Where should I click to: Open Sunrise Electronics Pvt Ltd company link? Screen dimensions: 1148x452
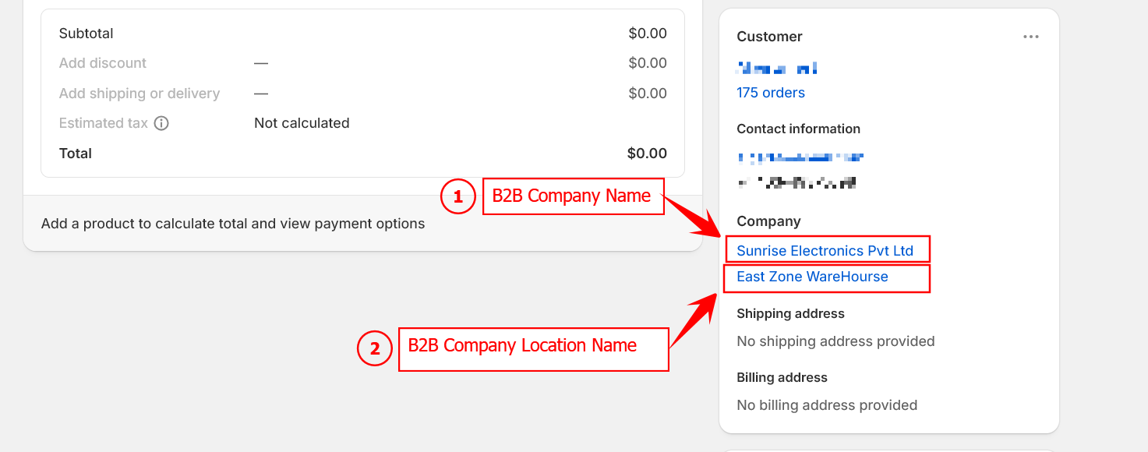825,251
